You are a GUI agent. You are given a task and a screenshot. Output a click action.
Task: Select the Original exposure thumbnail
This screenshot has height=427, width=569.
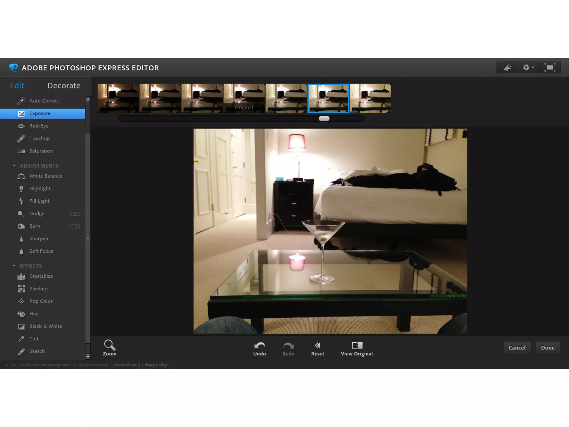coord(244,98)
